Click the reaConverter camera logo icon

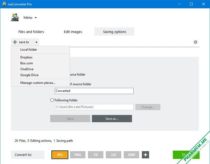[x=15, y=17]
